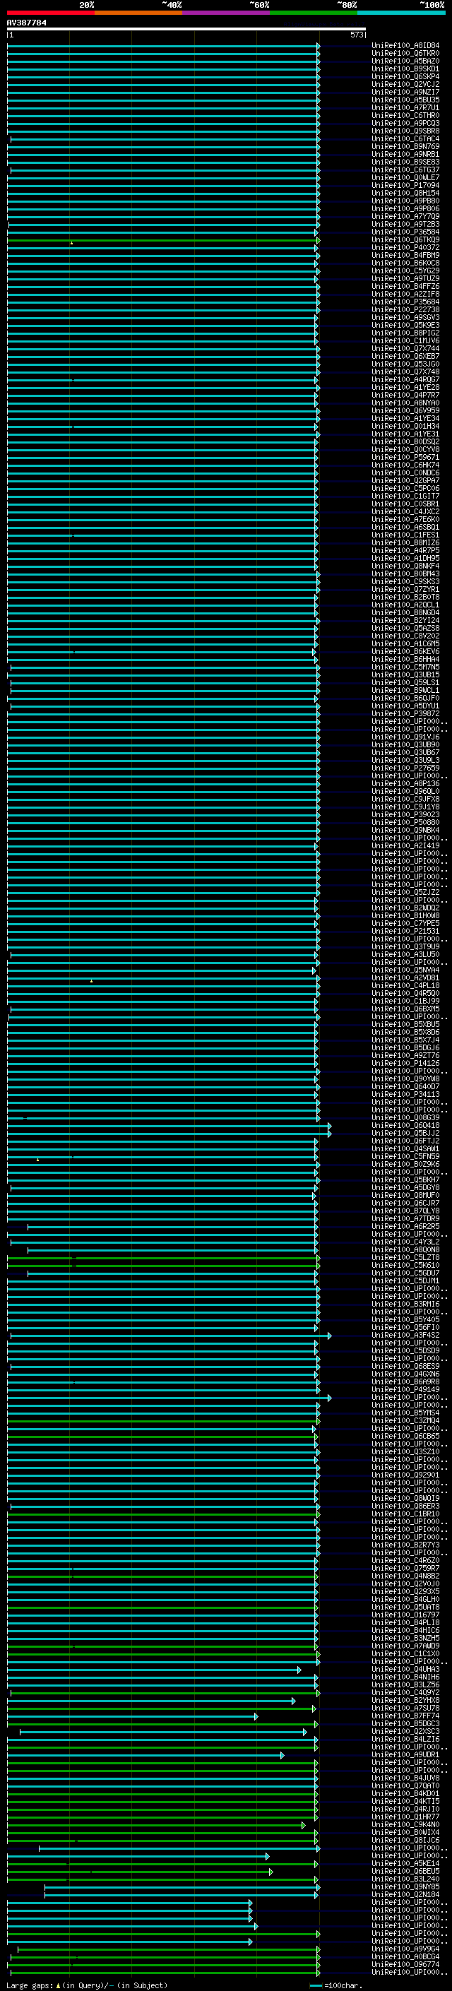Select hit label UniRef100_Q2N184
452x1991 pixels.
click(405, 1895)
